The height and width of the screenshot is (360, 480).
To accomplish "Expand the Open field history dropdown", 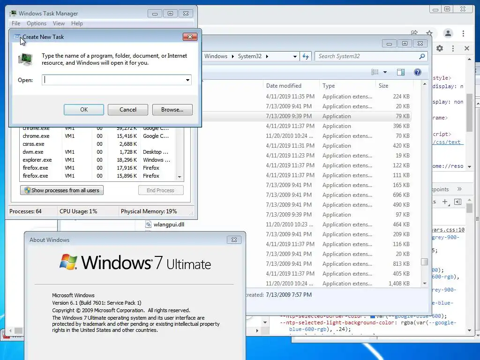I will 187,80.
